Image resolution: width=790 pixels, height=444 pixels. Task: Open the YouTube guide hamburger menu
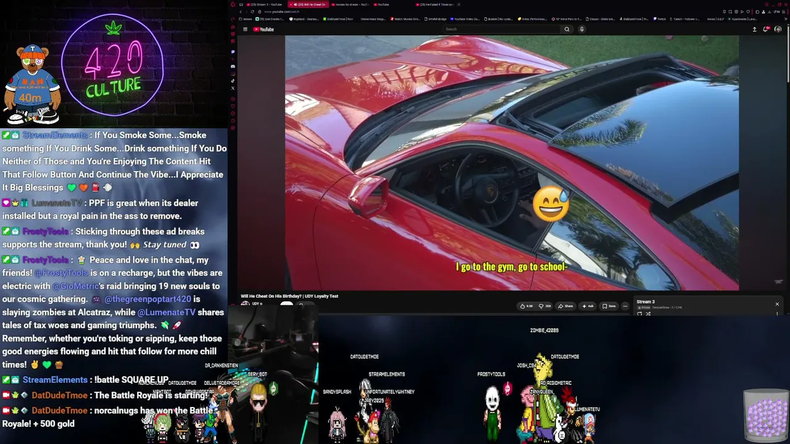coord(245,29)
